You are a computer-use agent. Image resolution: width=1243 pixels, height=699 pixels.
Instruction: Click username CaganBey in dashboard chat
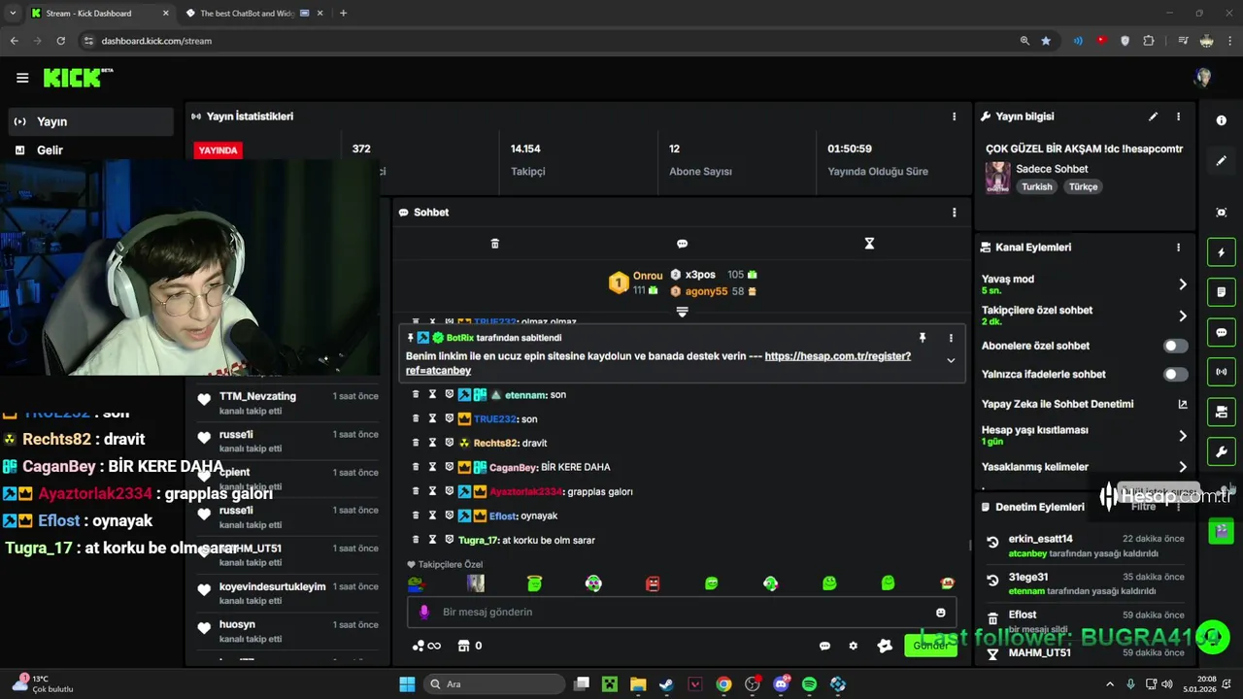[x=513, y=467]
